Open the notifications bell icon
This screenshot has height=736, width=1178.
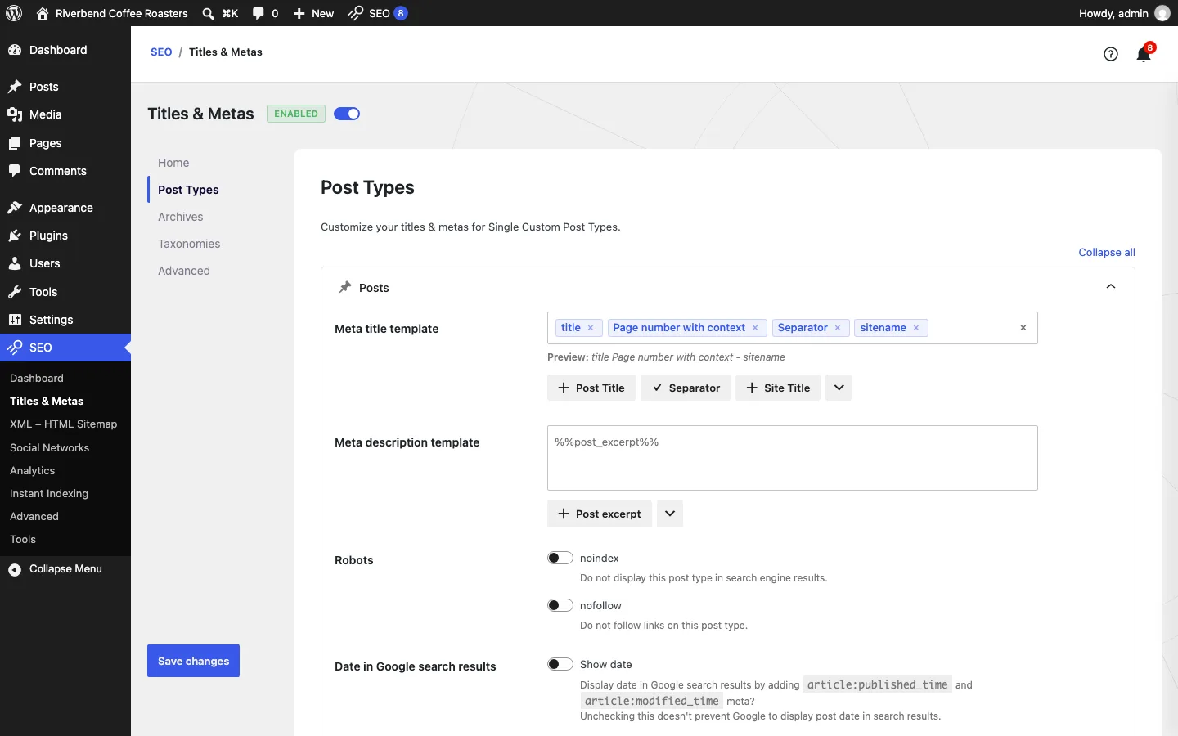[1144, 54]
